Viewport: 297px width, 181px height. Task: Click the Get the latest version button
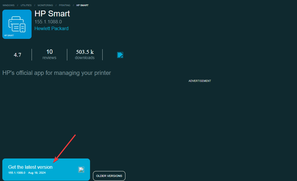tap(46, 169)
